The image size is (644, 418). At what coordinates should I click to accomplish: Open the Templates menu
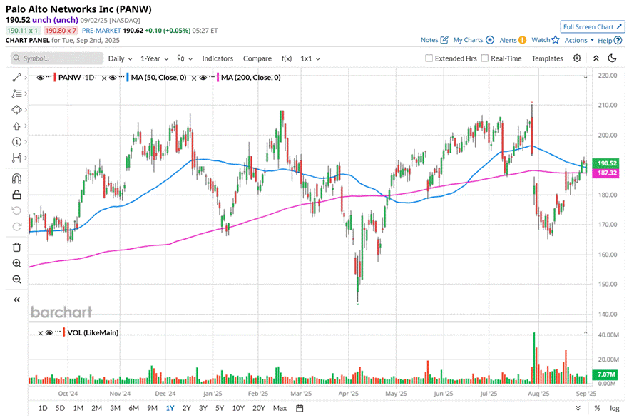(547, 58)
